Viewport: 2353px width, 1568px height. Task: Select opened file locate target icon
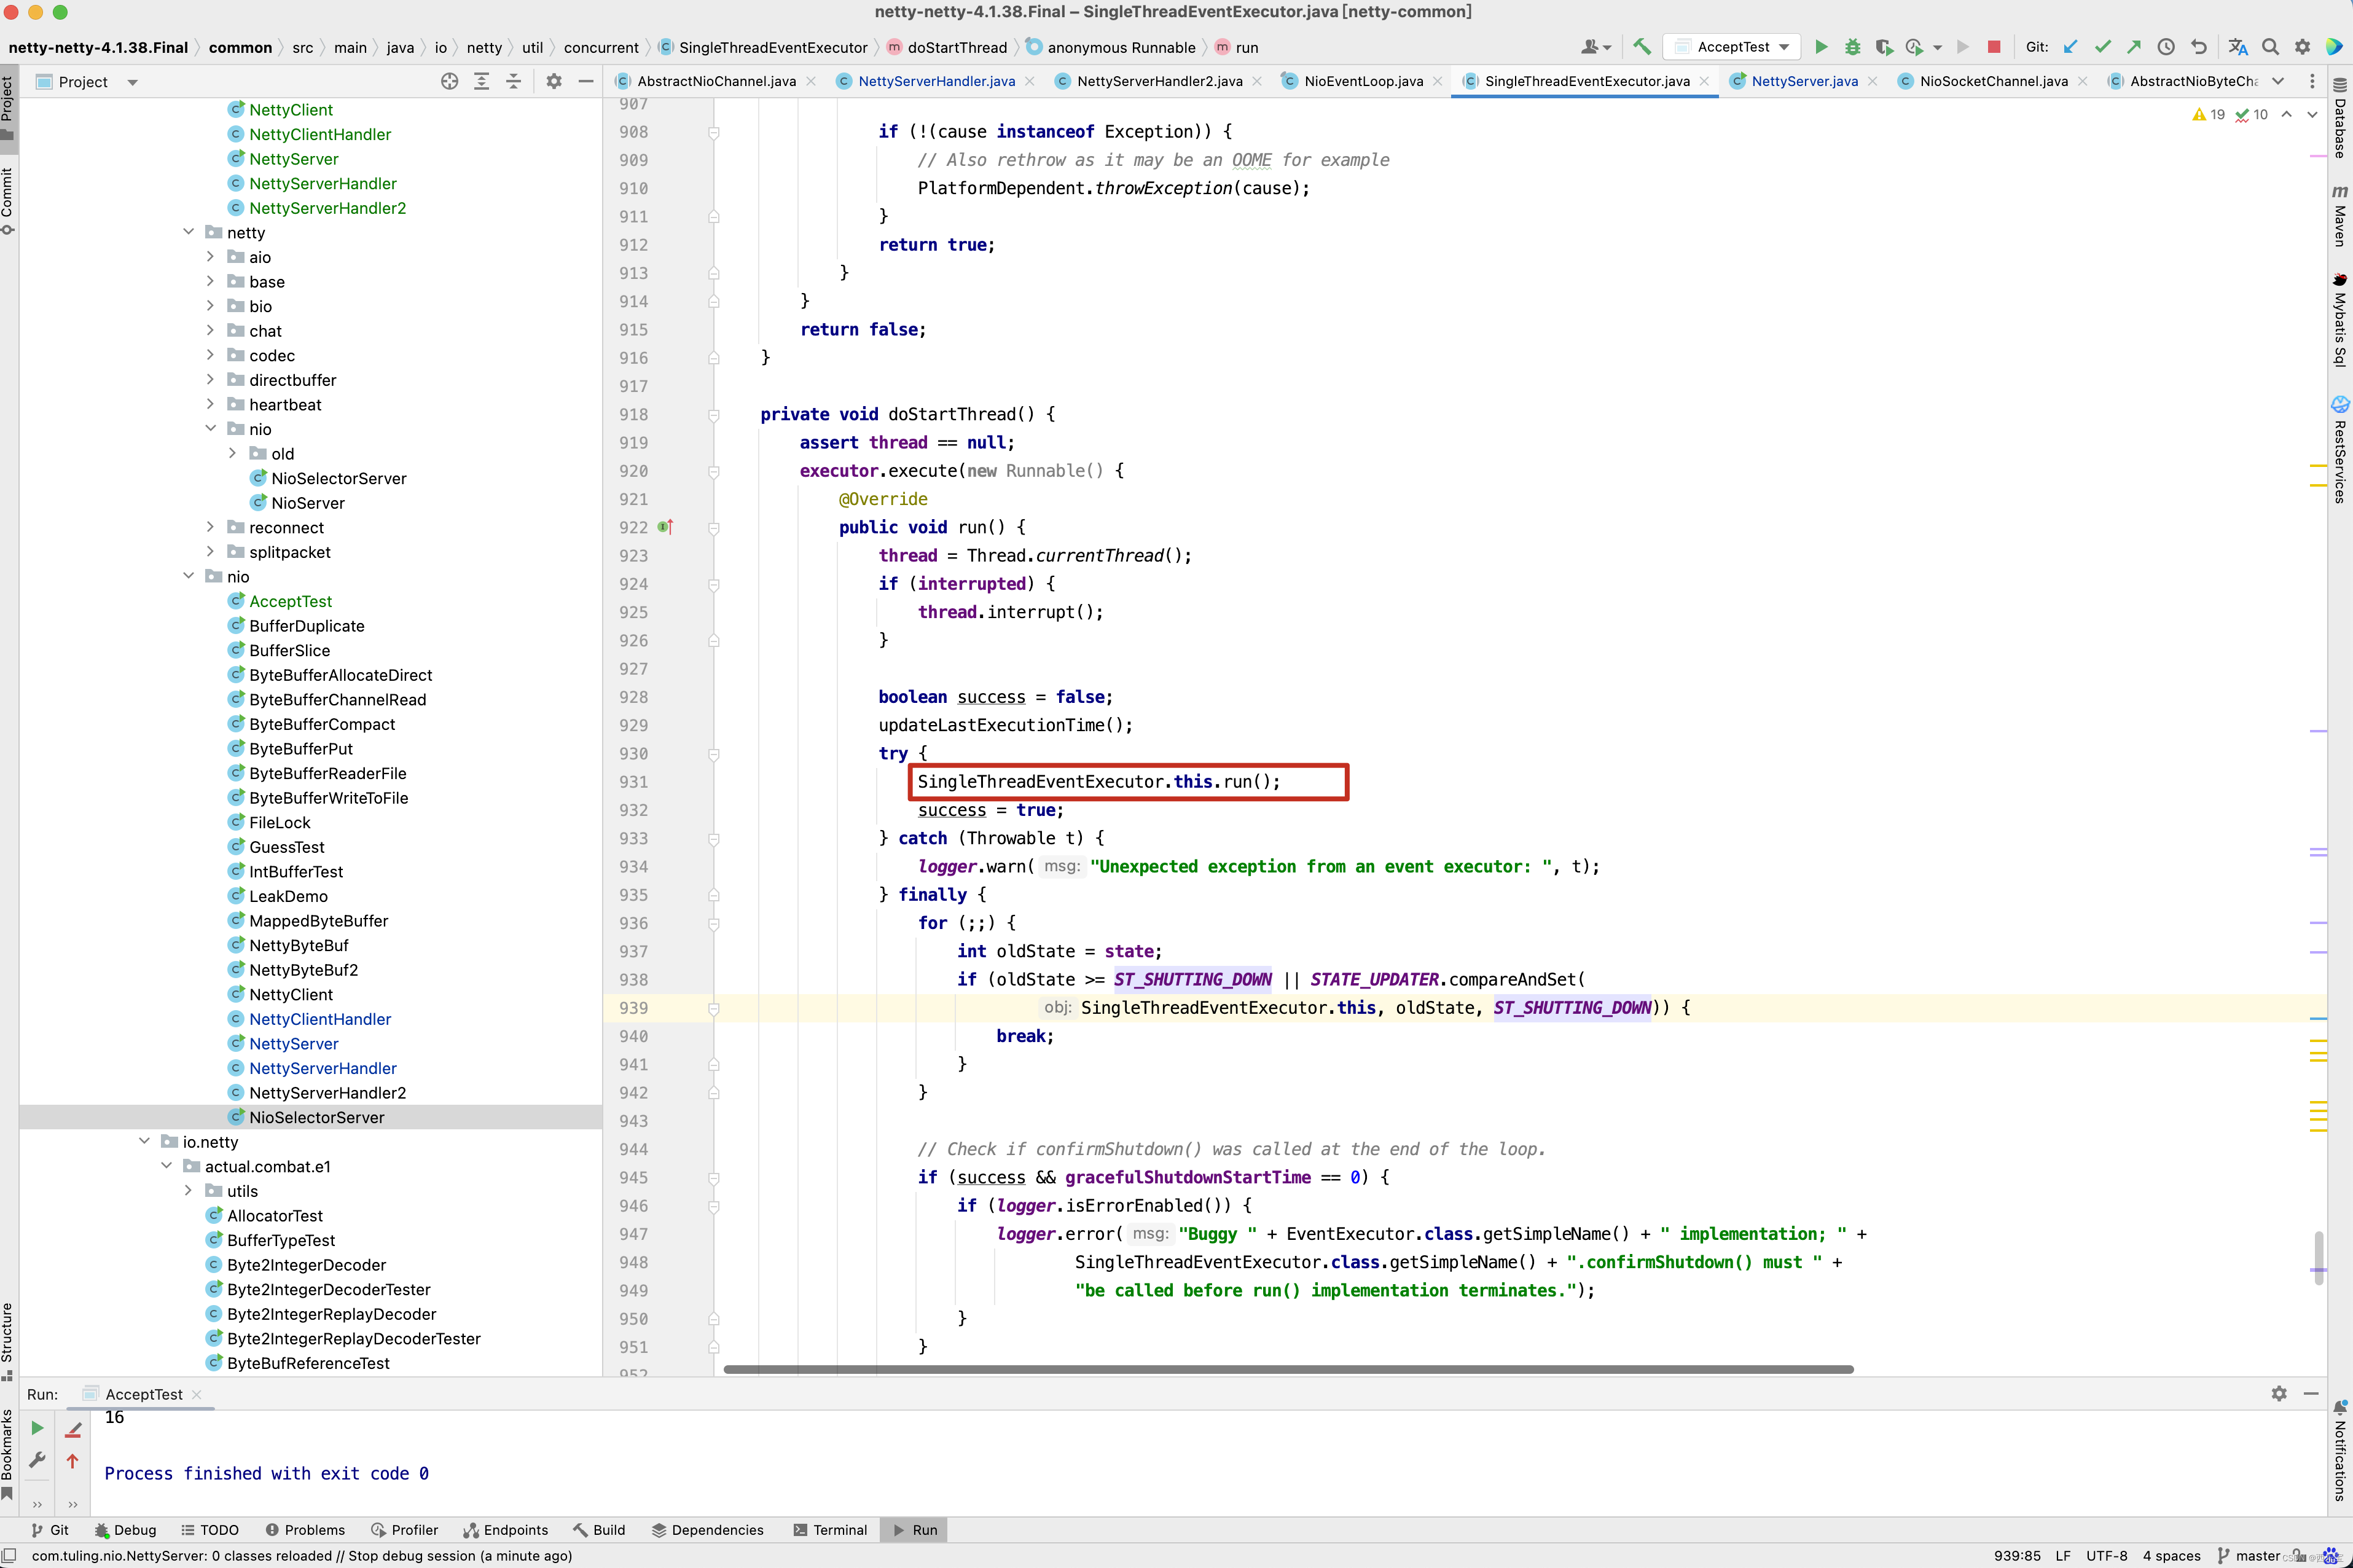coord(449,82)
